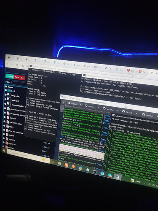Image resolution: width=158 pixels, height=211 pixels.
Task: Select the Remote Desktop Connection taskbar icon
Action: click(x=118, y=176)
